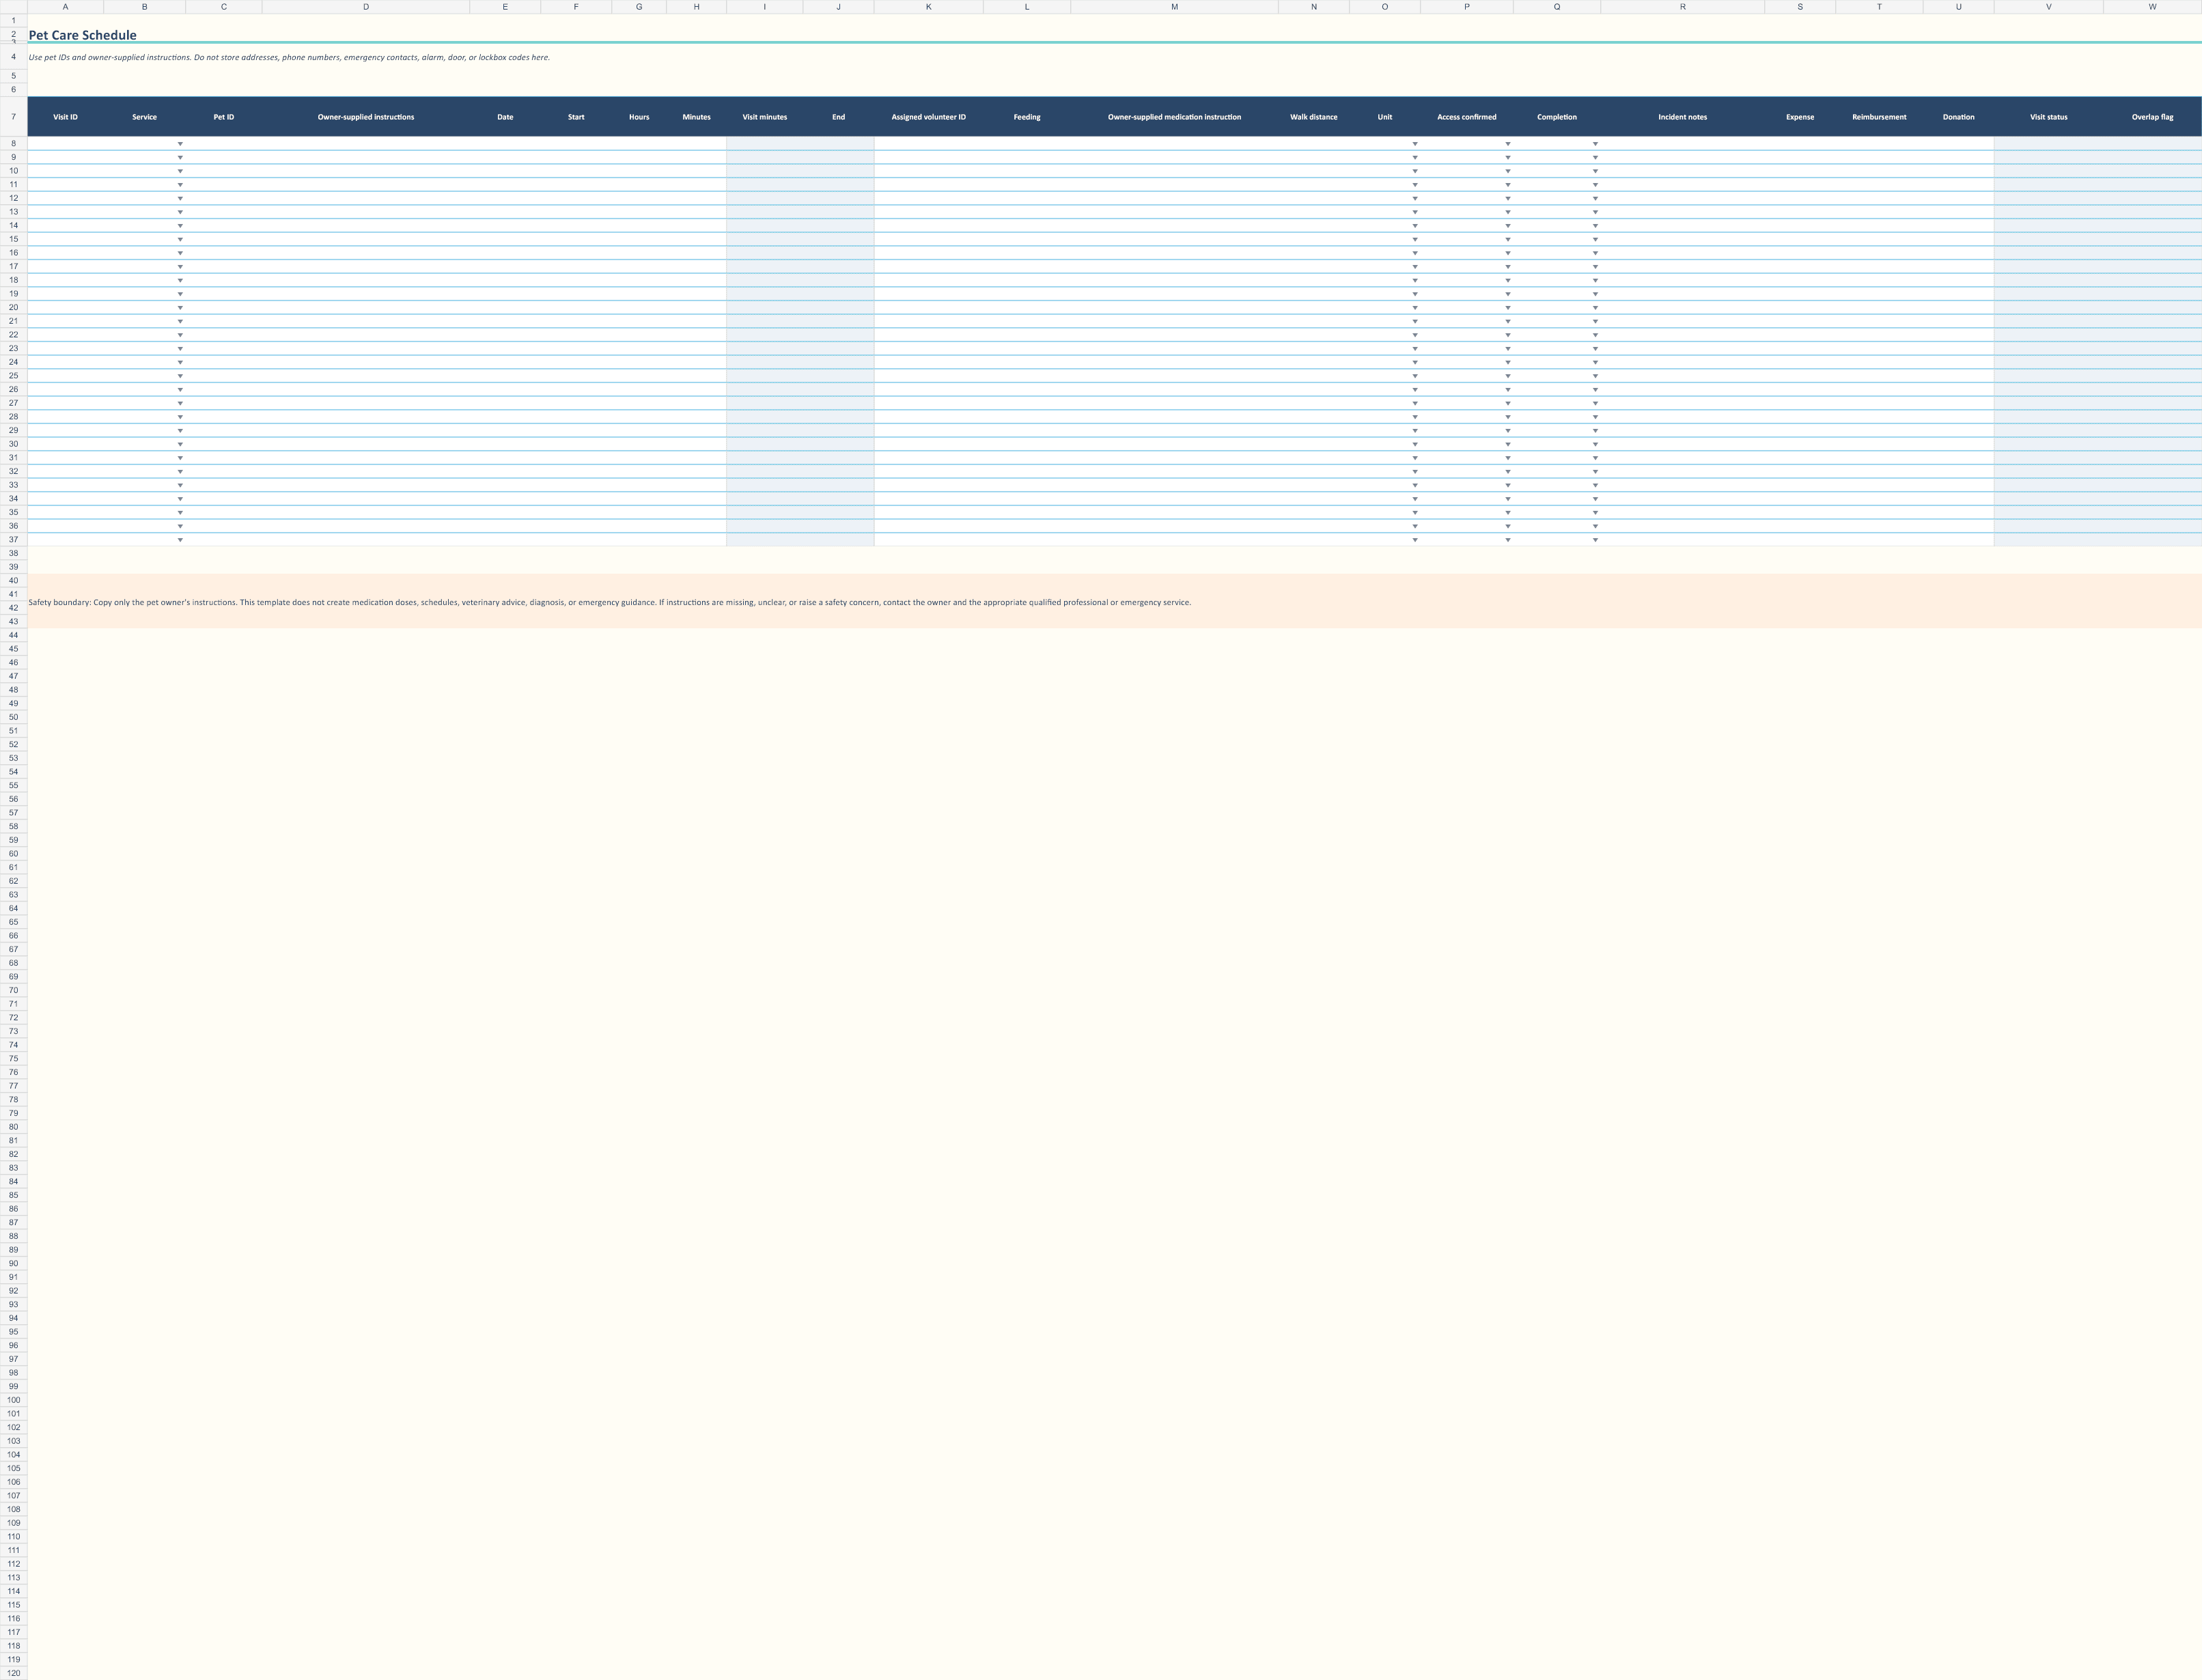Click the Reimbursement header cell
Image resolution: width=2202 pixels, height=1680 pixels.
tap(1879, 117)
